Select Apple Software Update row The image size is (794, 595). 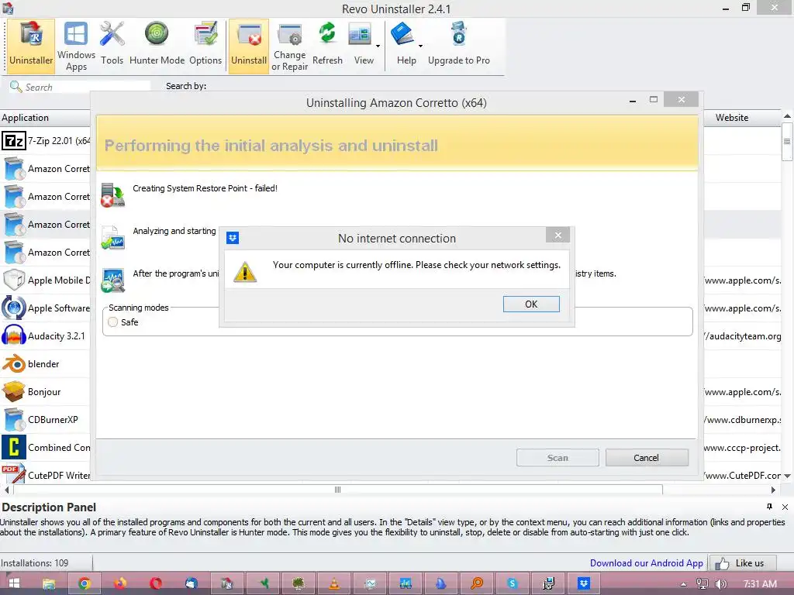[x=46, y=308]
